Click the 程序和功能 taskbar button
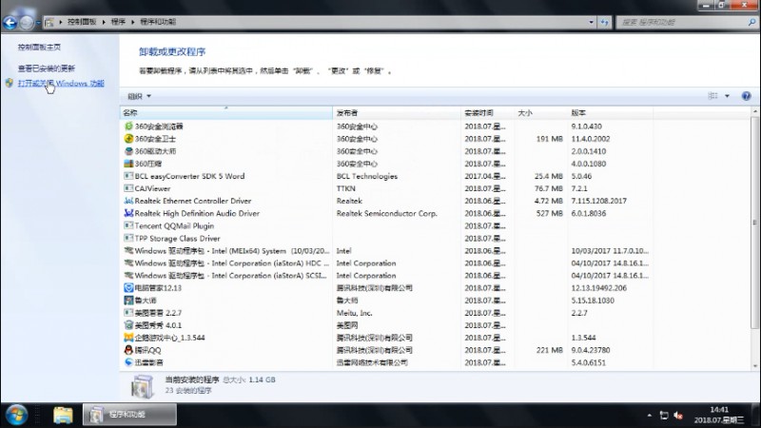 (x=129, y=415)
